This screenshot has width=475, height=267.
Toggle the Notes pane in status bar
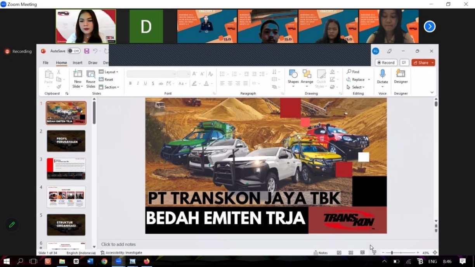click(x=321, y=253)
